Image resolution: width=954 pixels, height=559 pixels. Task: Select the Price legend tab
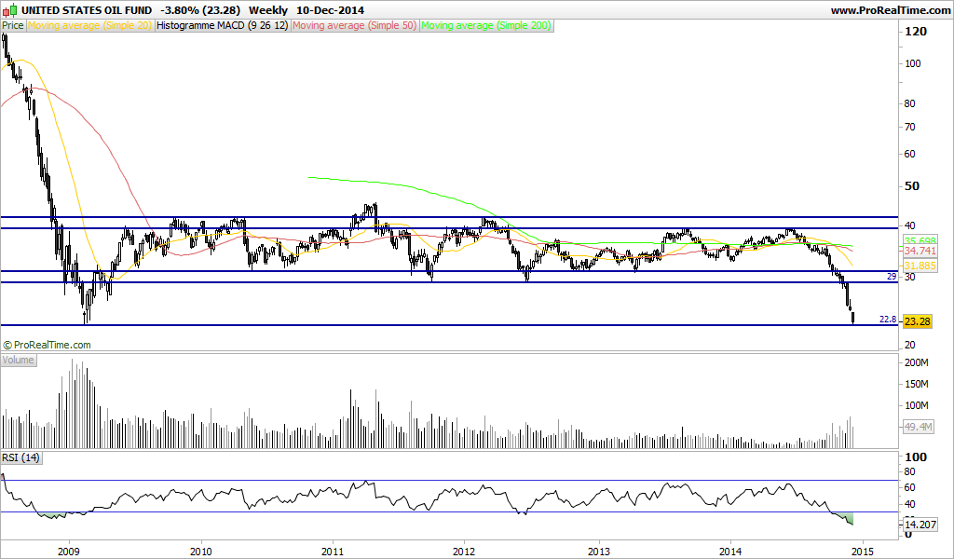tap(13, 25)
